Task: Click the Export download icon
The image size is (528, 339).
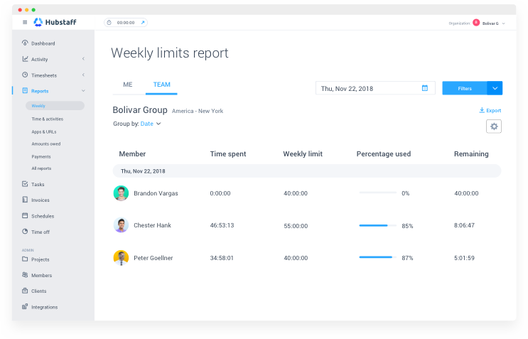Action: click(482, 110)
